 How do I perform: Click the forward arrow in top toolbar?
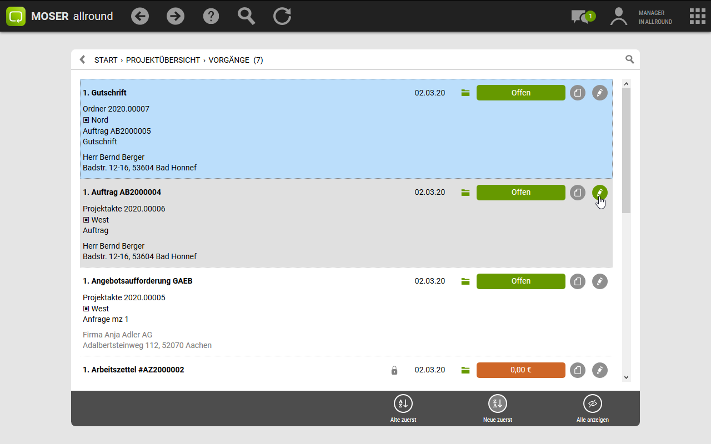point(176,16)
